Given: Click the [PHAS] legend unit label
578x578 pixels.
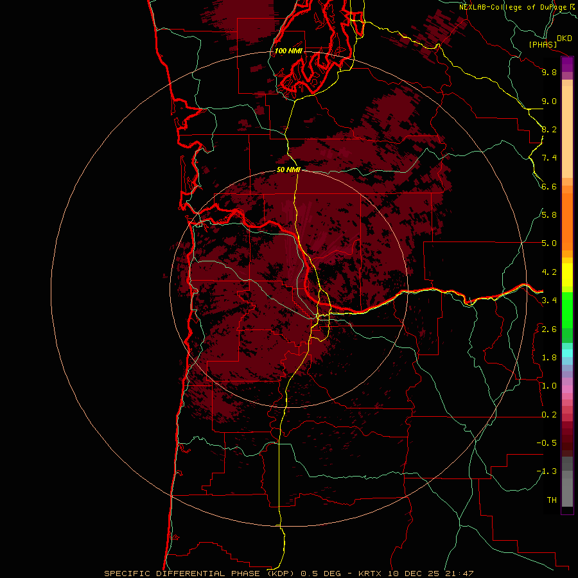Looking at the screenshot, I should [543, 44].
